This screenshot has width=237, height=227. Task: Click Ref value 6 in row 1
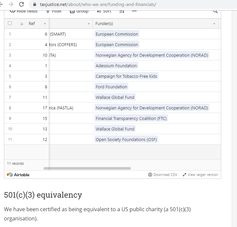tap(46, 34)
